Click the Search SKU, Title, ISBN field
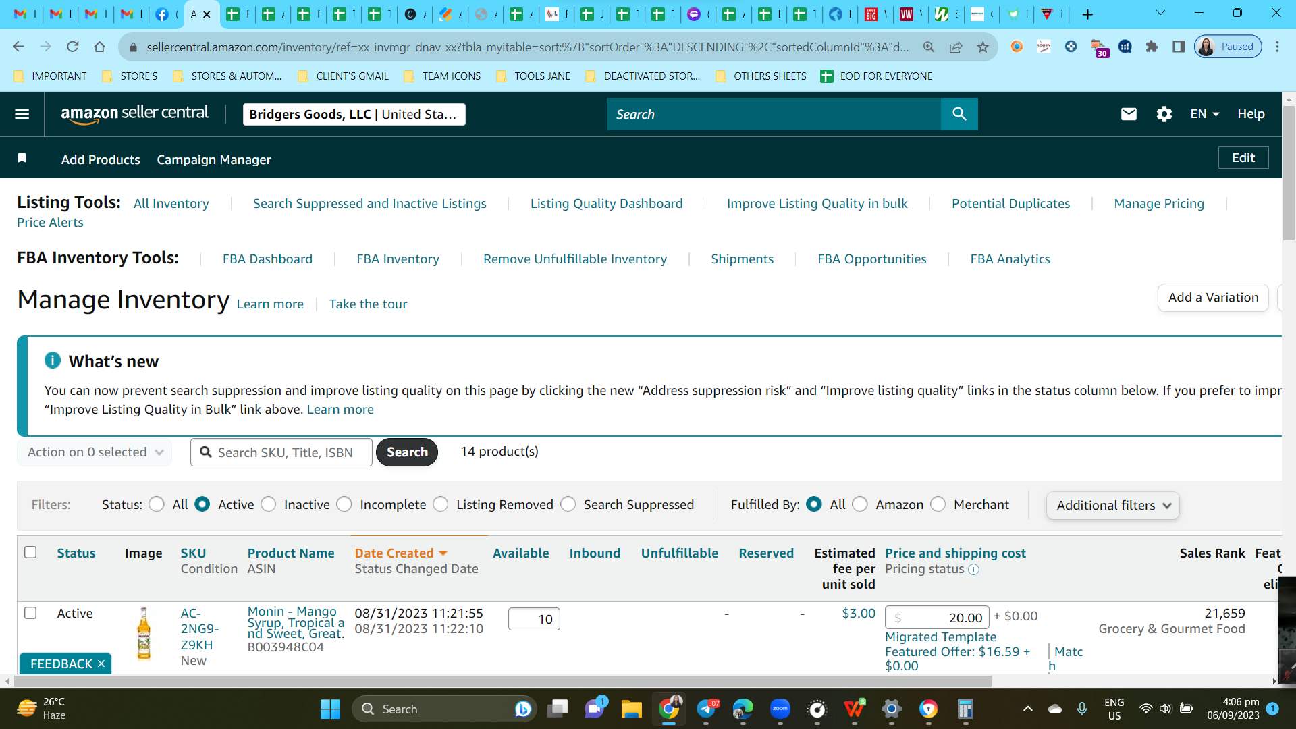1296x729 pixels. pos(281,452)
